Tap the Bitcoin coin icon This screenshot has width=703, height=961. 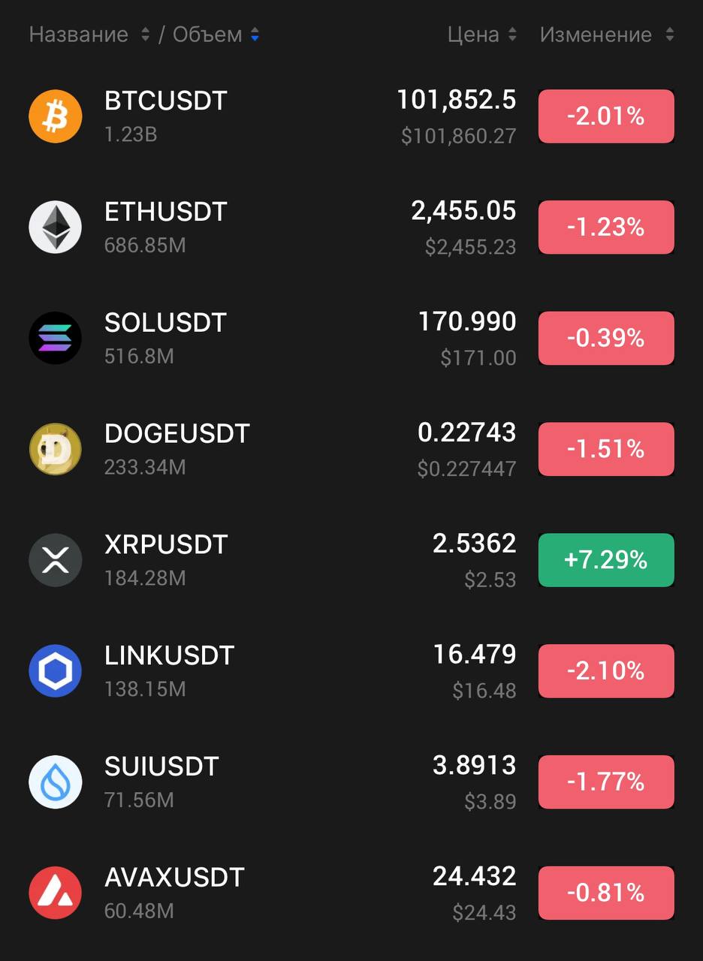pos(55,116)
